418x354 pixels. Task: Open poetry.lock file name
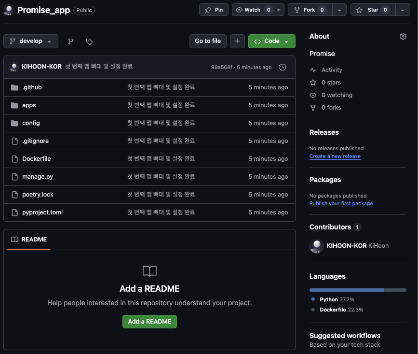(38, 195)
